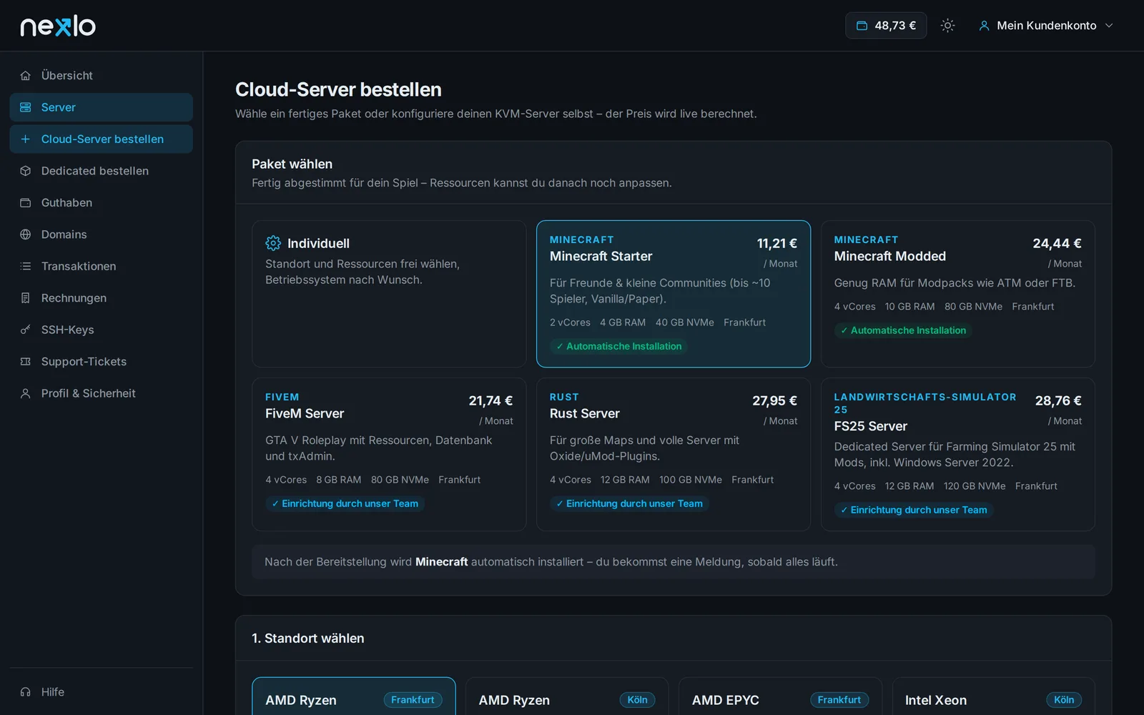Click the 11,21 € price text
The image size is (1144, 715).
(x=777, y=244)
